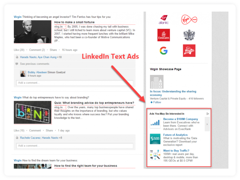Focus comment field under the angel investor post
240x180 pixels.
point(75,83)
